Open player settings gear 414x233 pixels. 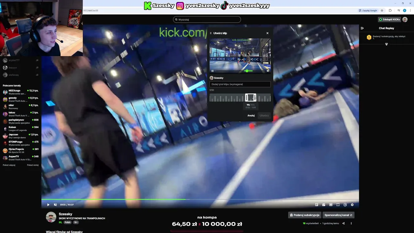point(352,205)
